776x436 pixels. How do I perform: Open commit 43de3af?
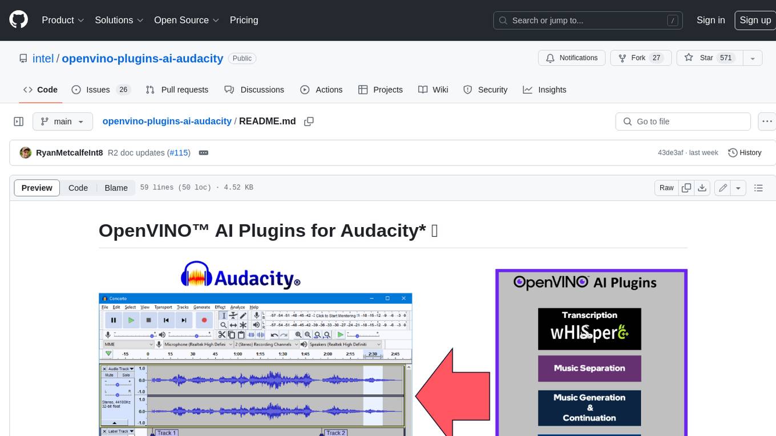tap(670, 152)
